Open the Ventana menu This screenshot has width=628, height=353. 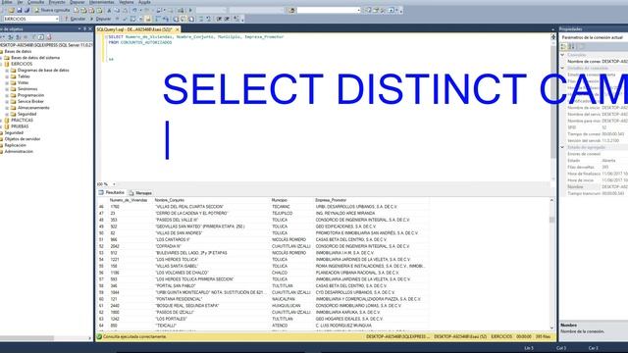coord(127,2)
